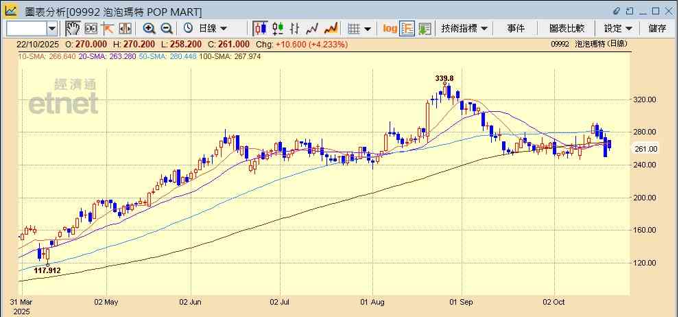This screenshot has width=679, height=317.
Task: Toggle the log scale option
Action: click(390, 28)
